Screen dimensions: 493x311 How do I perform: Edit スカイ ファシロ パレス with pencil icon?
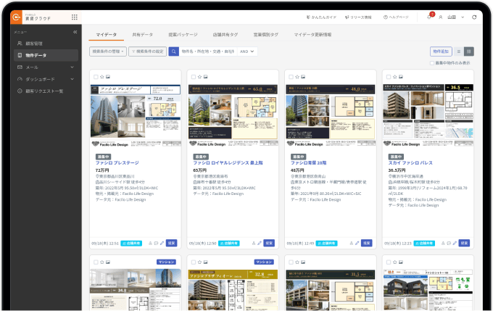455,243
